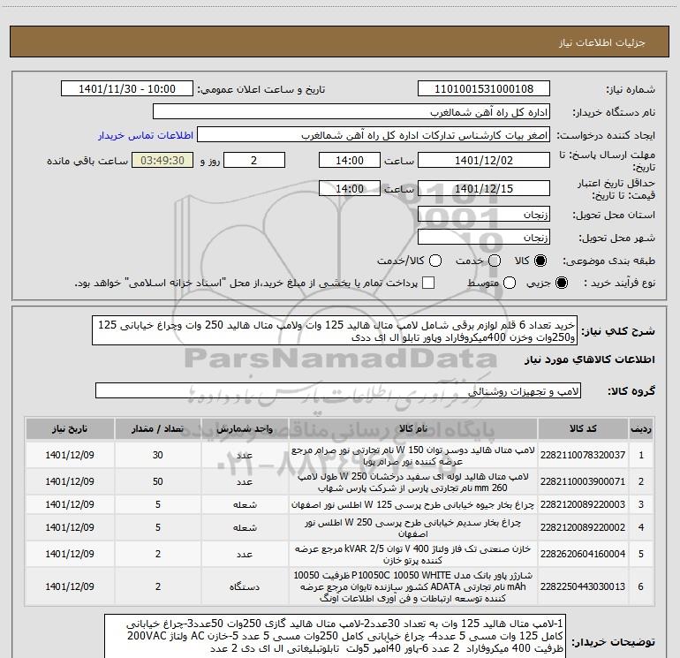Click the 'تعداد / مقدار' column header
This screenshot has height=658, width=680.
point(158,428)
